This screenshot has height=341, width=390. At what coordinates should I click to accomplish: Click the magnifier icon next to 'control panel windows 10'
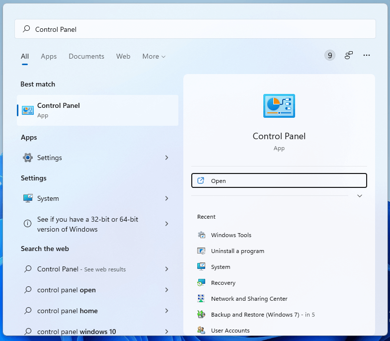28,332
